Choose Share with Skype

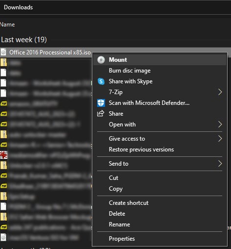click(x=160, y=81)
